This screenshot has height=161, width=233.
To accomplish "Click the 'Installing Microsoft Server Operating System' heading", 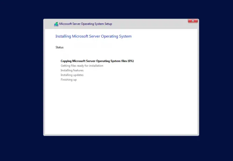I will (94, 36).
